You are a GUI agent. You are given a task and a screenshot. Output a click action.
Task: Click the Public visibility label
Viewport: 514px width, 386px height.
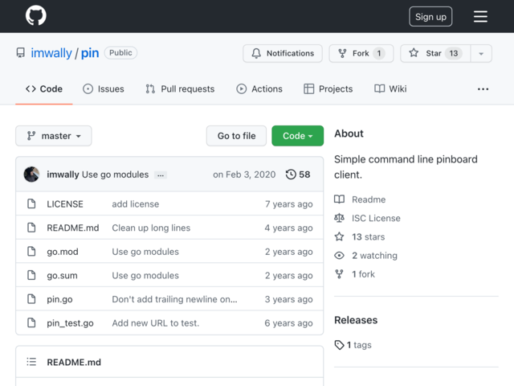(120, 53)
